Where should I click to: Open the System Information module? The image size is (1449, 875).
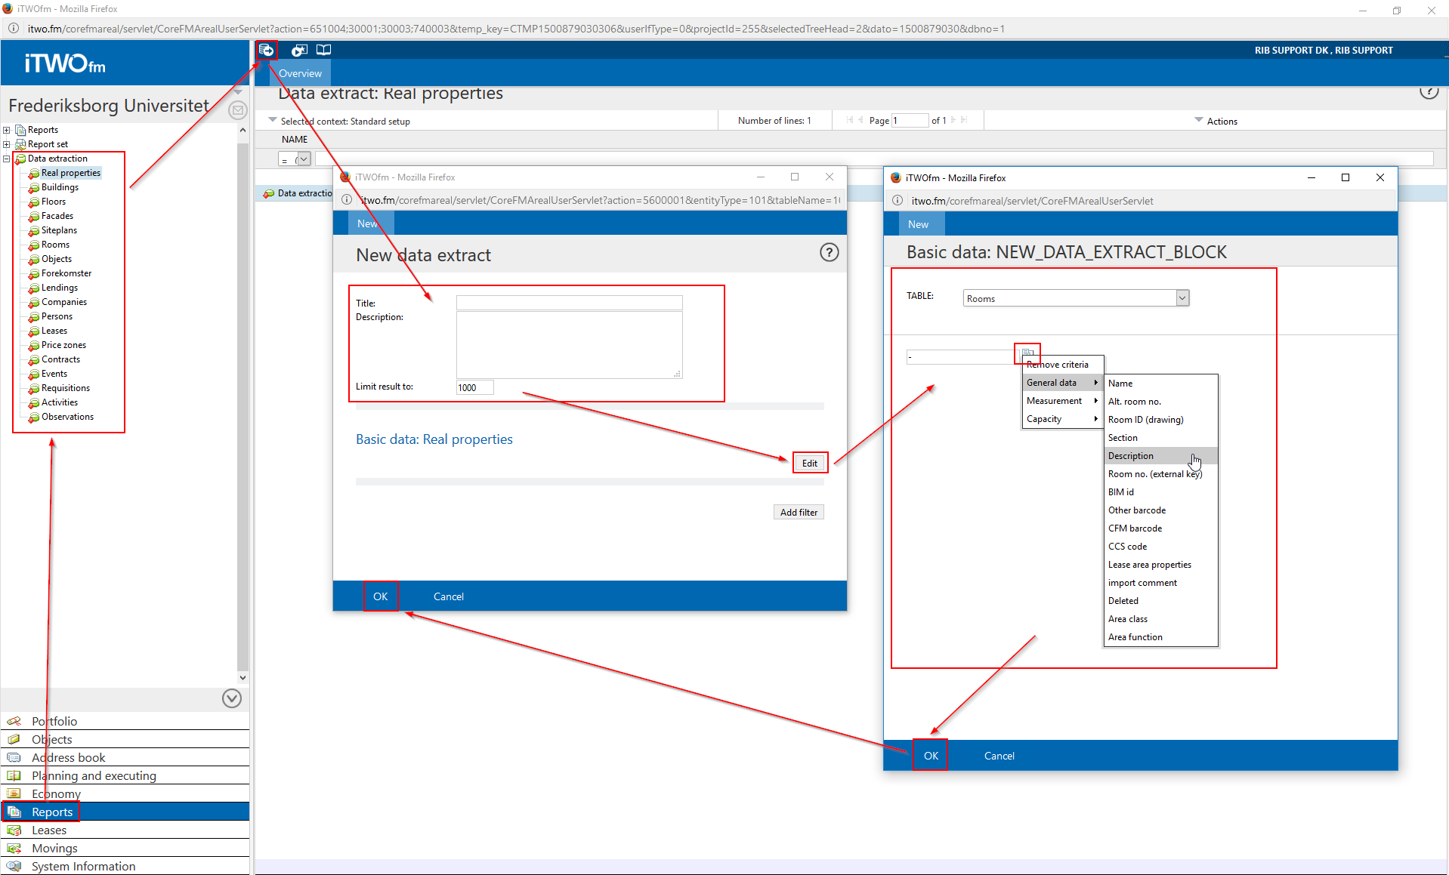click(83, 866)
